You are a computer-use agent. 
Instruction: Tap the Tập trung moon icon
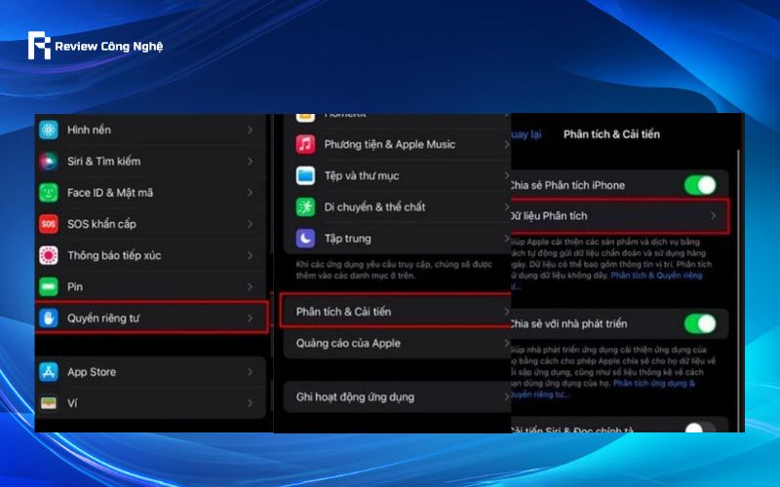click(305, 238)
